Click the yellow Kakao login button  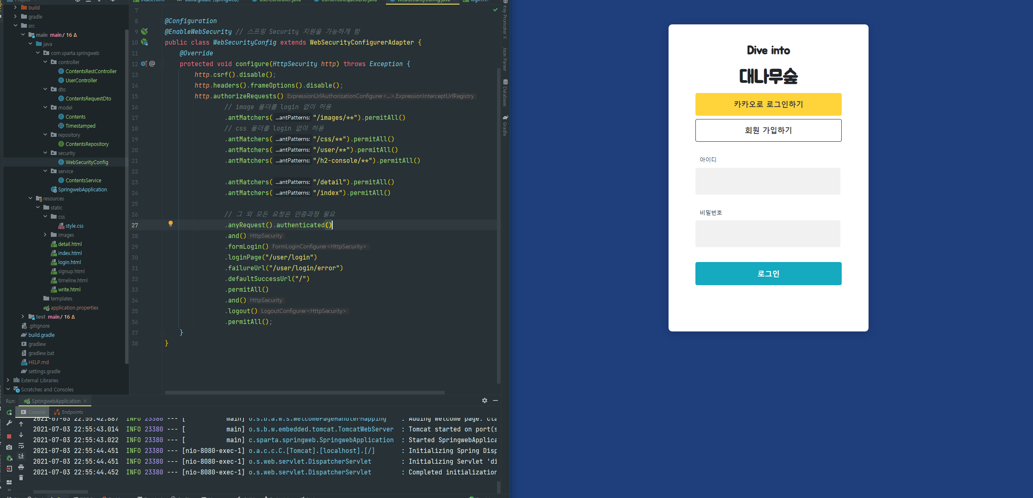click(x=768, y=104)
